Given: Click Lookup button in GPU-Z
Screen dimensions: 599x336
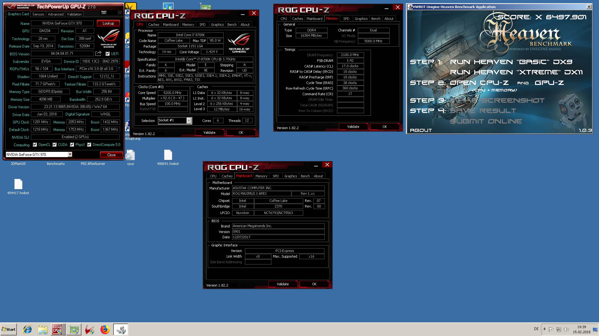Looking at the screenshot, I should pos(108,23).
